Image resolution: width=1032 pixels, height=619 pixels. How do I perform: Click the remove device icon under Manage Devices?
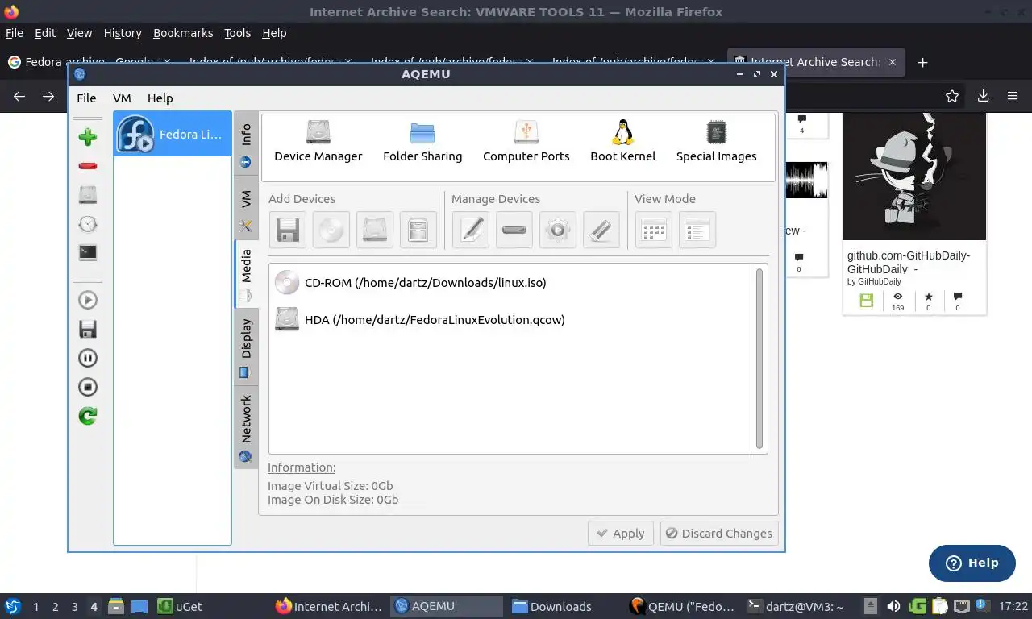pyautogui.click(x=514, y=231)
